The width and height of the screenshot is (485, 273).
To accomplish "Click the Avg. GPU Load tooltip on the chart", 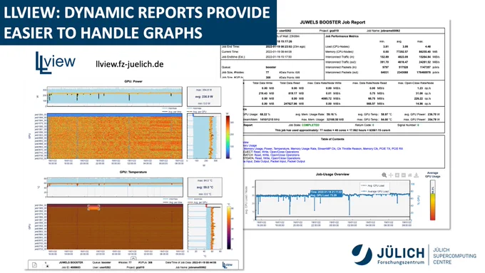I will (326, 194).
